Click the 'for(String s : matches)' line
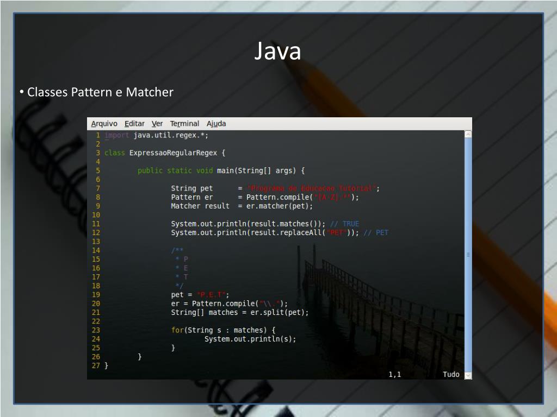The image size is (557, 417). (223, 330)
